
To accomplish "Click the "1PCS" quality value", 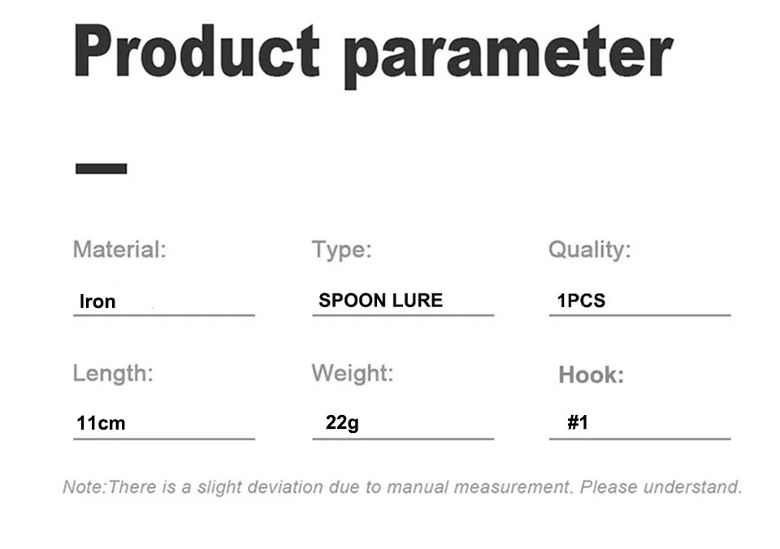I will (x=581, y=300).
